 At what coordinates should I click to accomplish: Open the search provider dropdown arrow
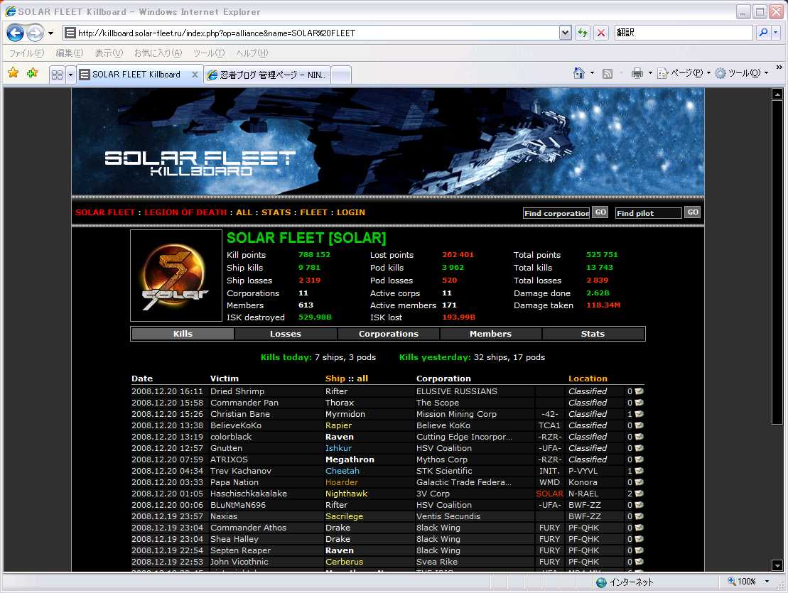(775, 33)
